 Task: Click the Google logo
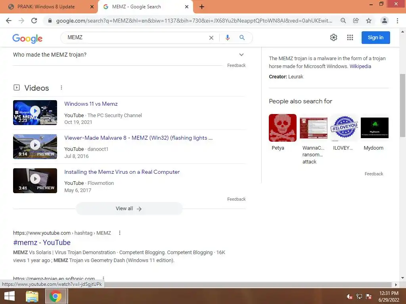(27, 38)
